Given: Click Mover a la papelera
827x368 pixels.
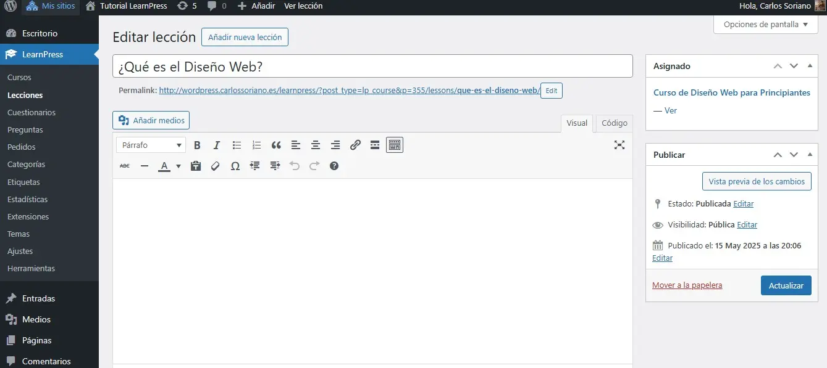Looking at the screenshot, I should (x=687, y=285).
